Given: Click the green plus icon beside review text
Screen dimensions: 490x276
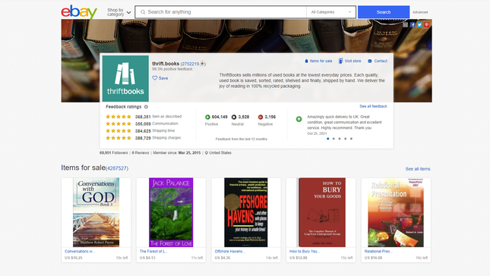Looking at the screenshot, I should 299,119.
